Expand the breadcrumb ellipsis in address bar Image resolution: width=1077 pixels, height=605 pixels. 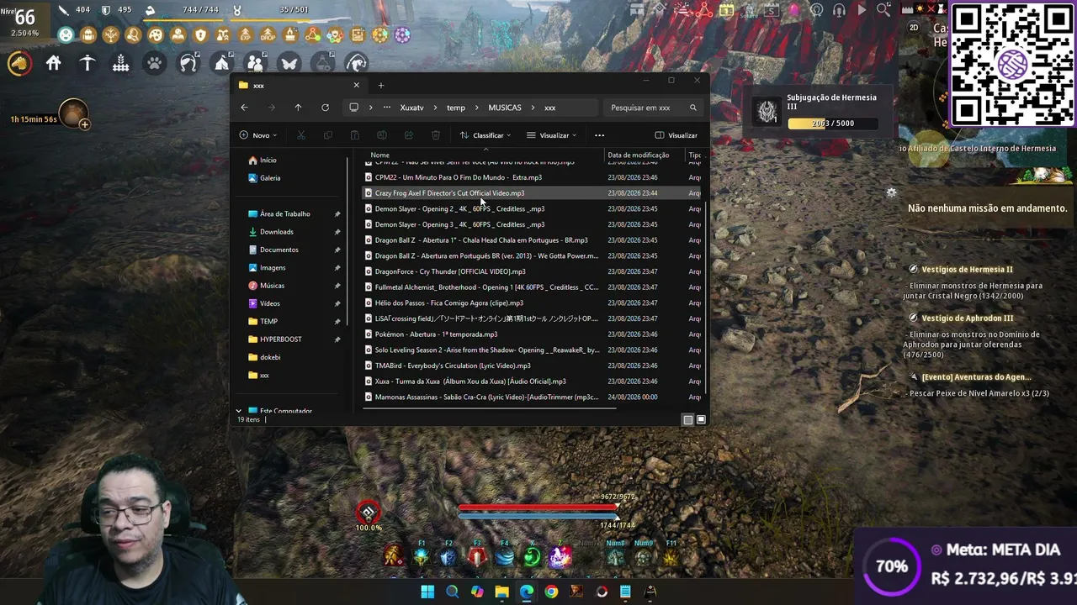(386, 108)
